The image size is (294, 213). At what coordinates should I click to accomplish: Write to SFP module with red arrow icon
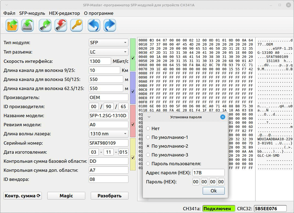click(x=61, y=25)
